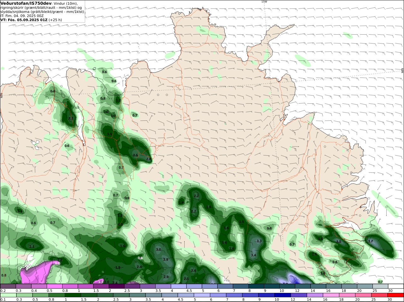Viewport: 404px width, 302px height.
Task: Click the valid time 'VT: Fös. 05.09.2025 01Z'
Action: pyautogui.click(x=24, y=20)
